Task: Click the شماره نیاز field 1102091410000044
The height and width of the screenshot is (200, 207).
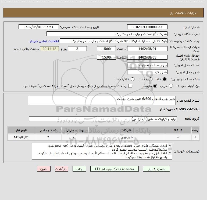Action: pyautogui.click(x=147, y=27)
